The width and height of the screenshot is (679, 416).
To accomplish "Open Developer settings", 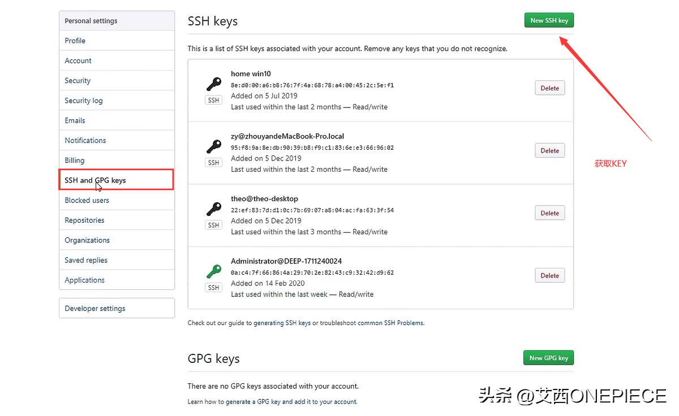I will (x=95, y=309).
